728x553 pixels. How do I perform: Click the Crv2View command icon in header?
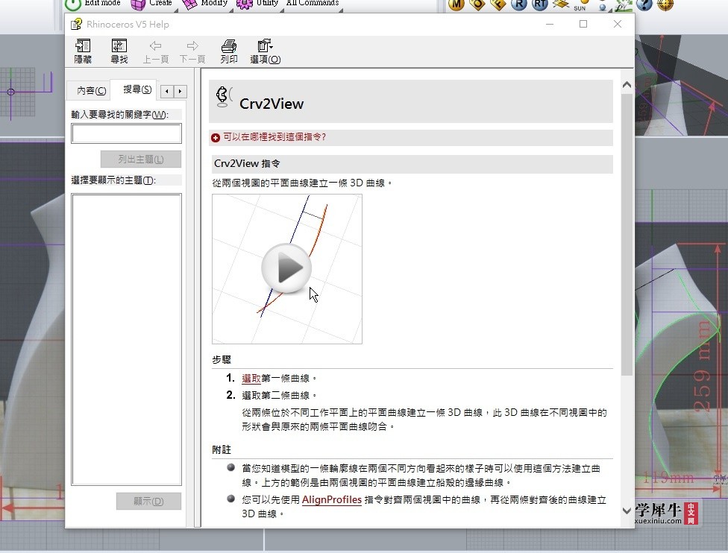tap(224, 96)
